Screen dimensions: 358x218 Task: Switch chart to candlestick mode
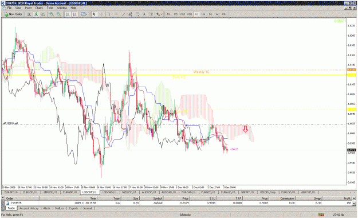point(36,14)
